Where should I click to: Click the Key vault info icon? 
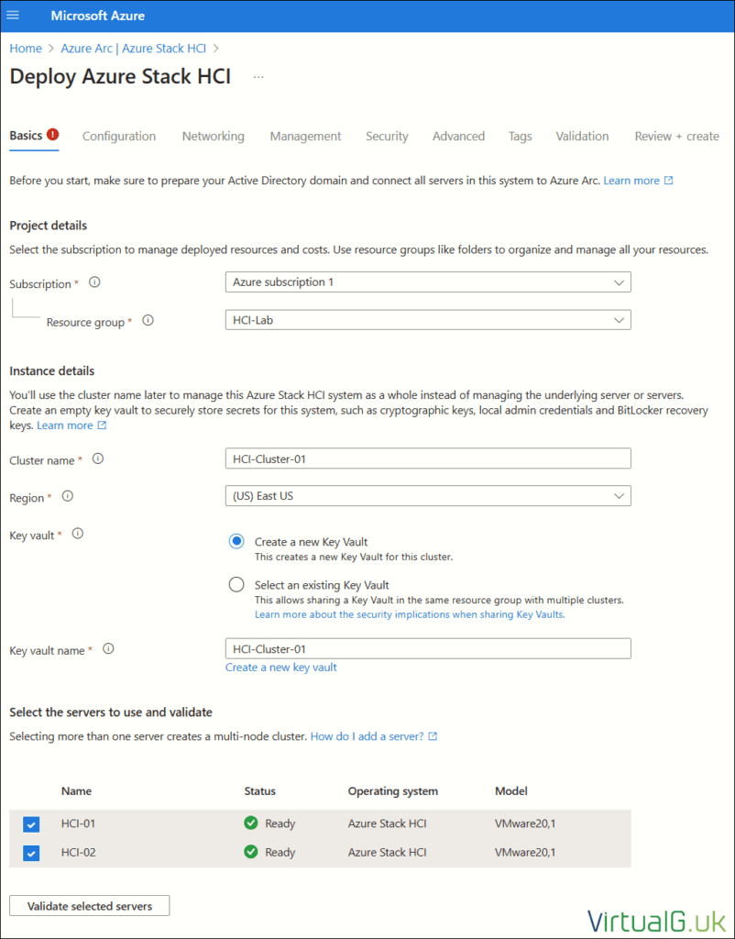tap(77, 534)
